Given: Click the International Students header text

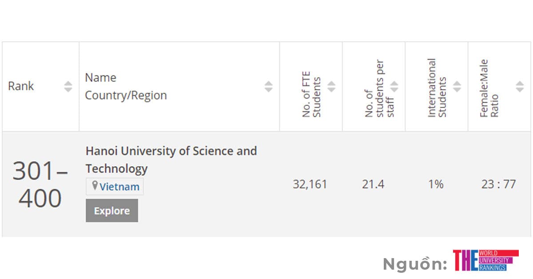Looking at the screenshot, I should (x=437, y=88).
